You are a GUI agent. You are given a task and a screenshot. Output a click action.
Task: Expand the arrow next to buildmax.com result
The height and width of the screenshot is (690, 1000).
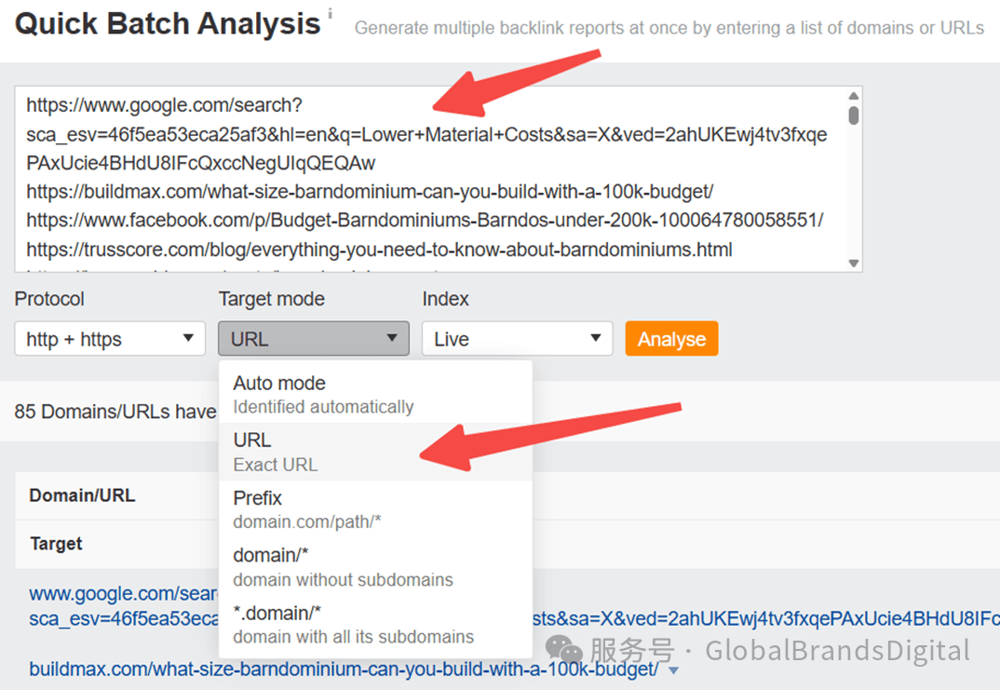(673, 670)
